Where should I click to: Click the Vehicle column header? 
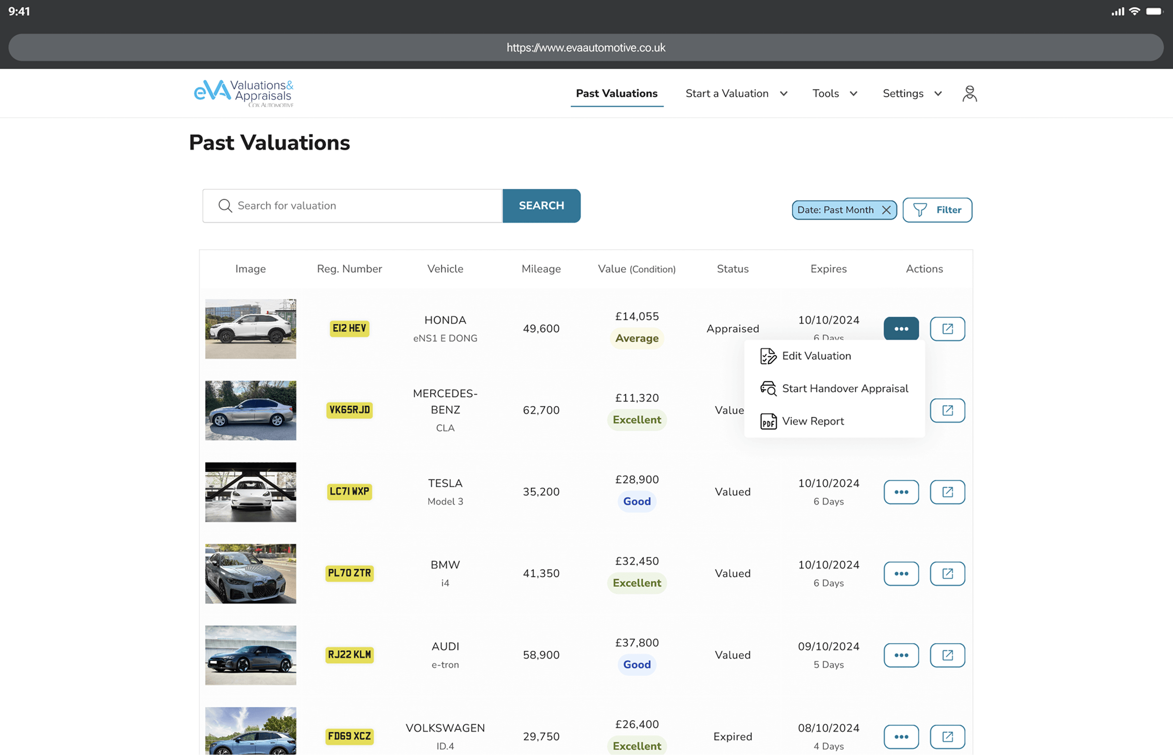[x=445, y=269]
